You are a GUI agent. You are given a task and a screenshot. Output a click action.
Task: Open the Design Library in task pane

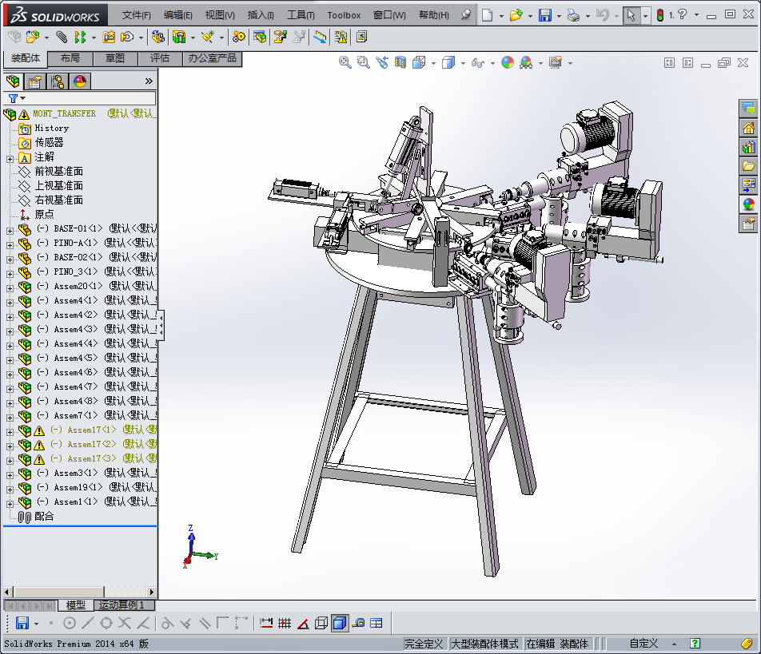[749, 147]
